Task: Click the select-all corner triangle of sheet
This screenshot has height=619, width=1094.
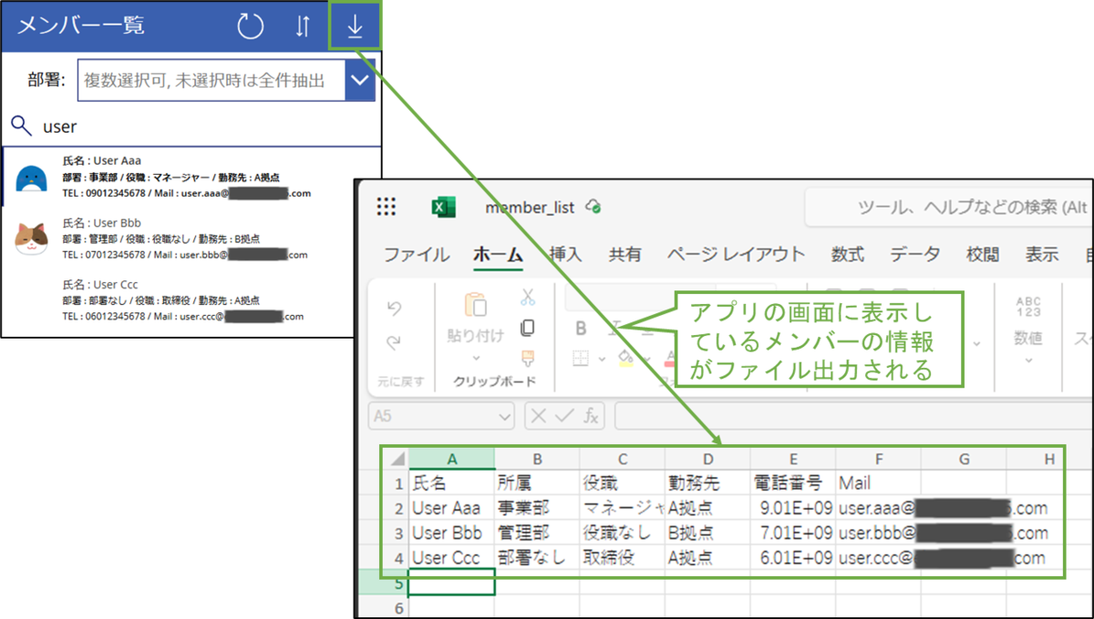Action: click(397, 459)
